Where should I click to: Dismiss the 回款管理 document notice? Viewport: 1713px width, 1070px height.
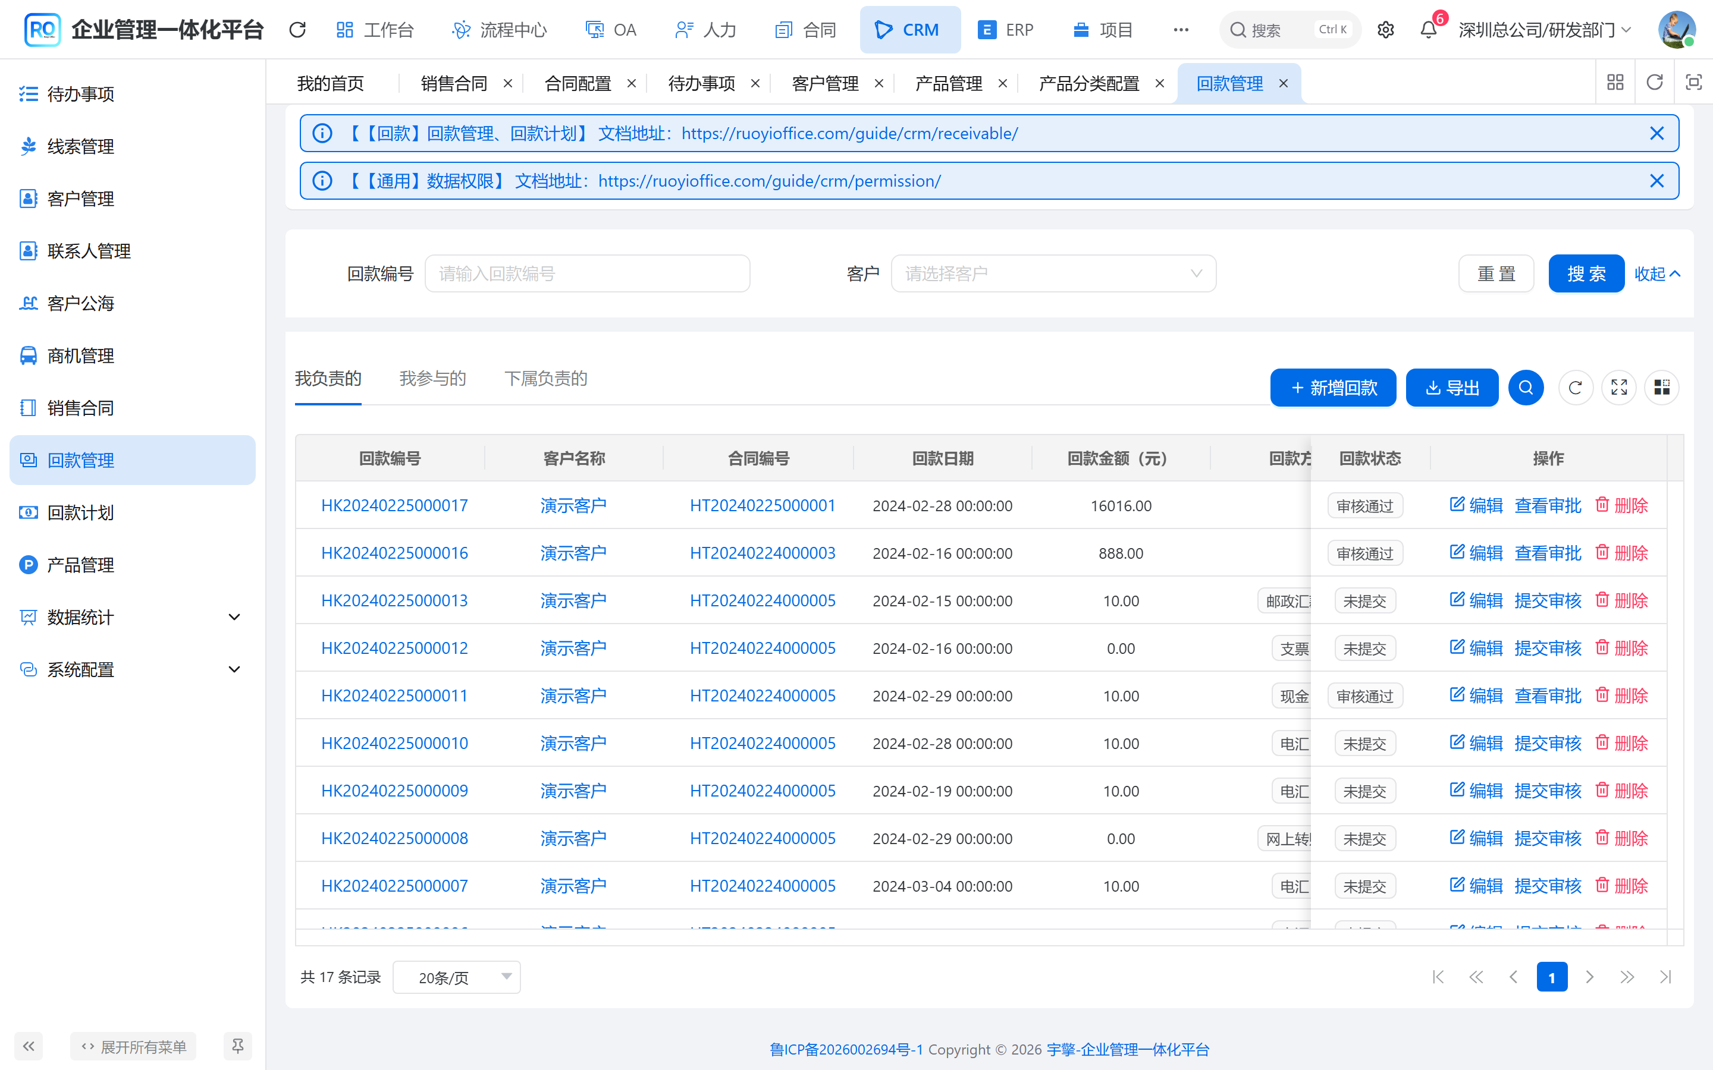pyautogui.click(x=1656, y=133)
